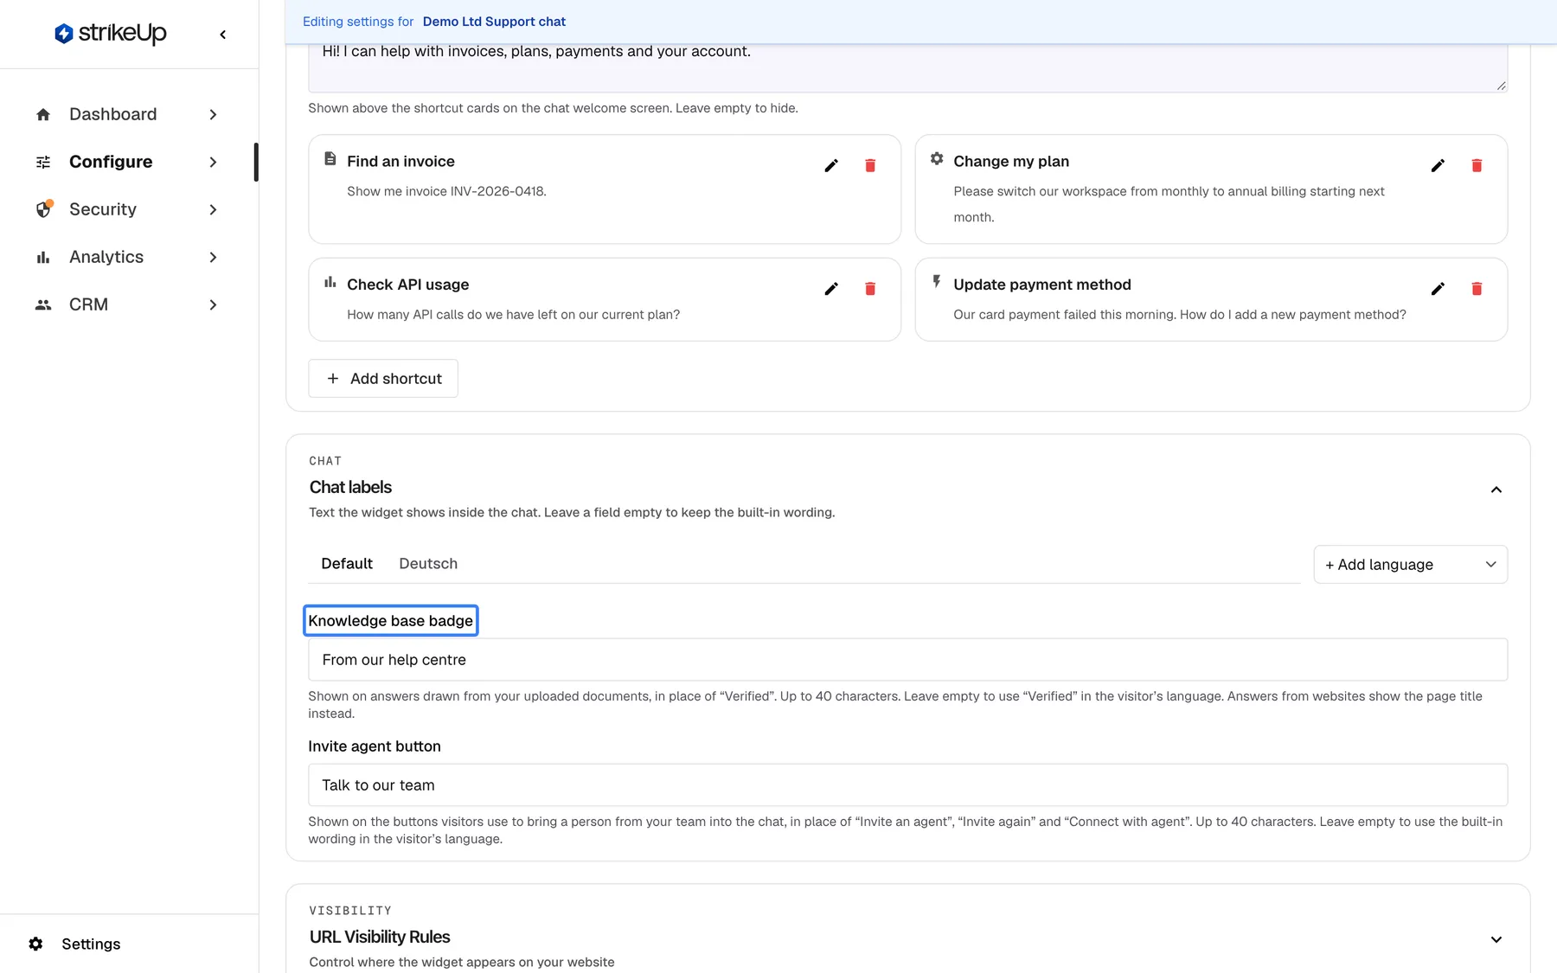Screen dimensions: 1557x973
Task: Click the welcome message text area
Action: (x=907, y=67)
